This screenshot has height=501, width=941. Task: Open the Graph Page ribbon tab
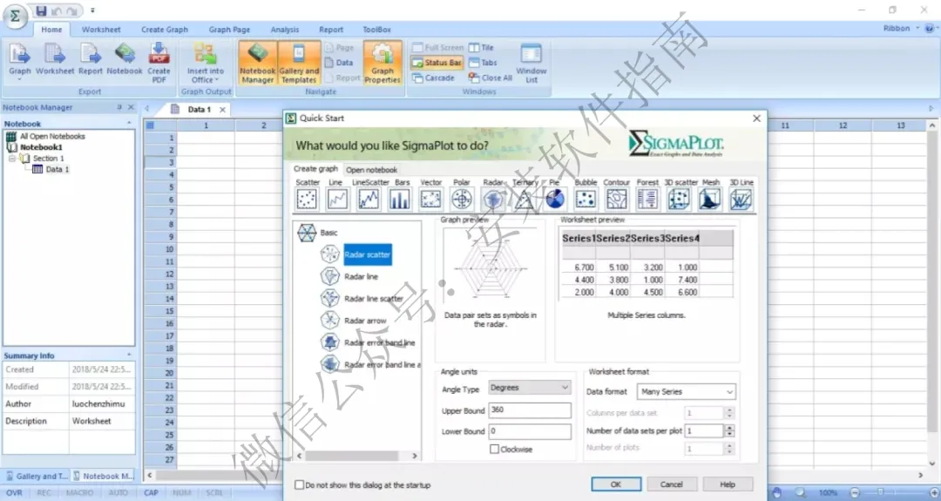click(x=229, y=30)
